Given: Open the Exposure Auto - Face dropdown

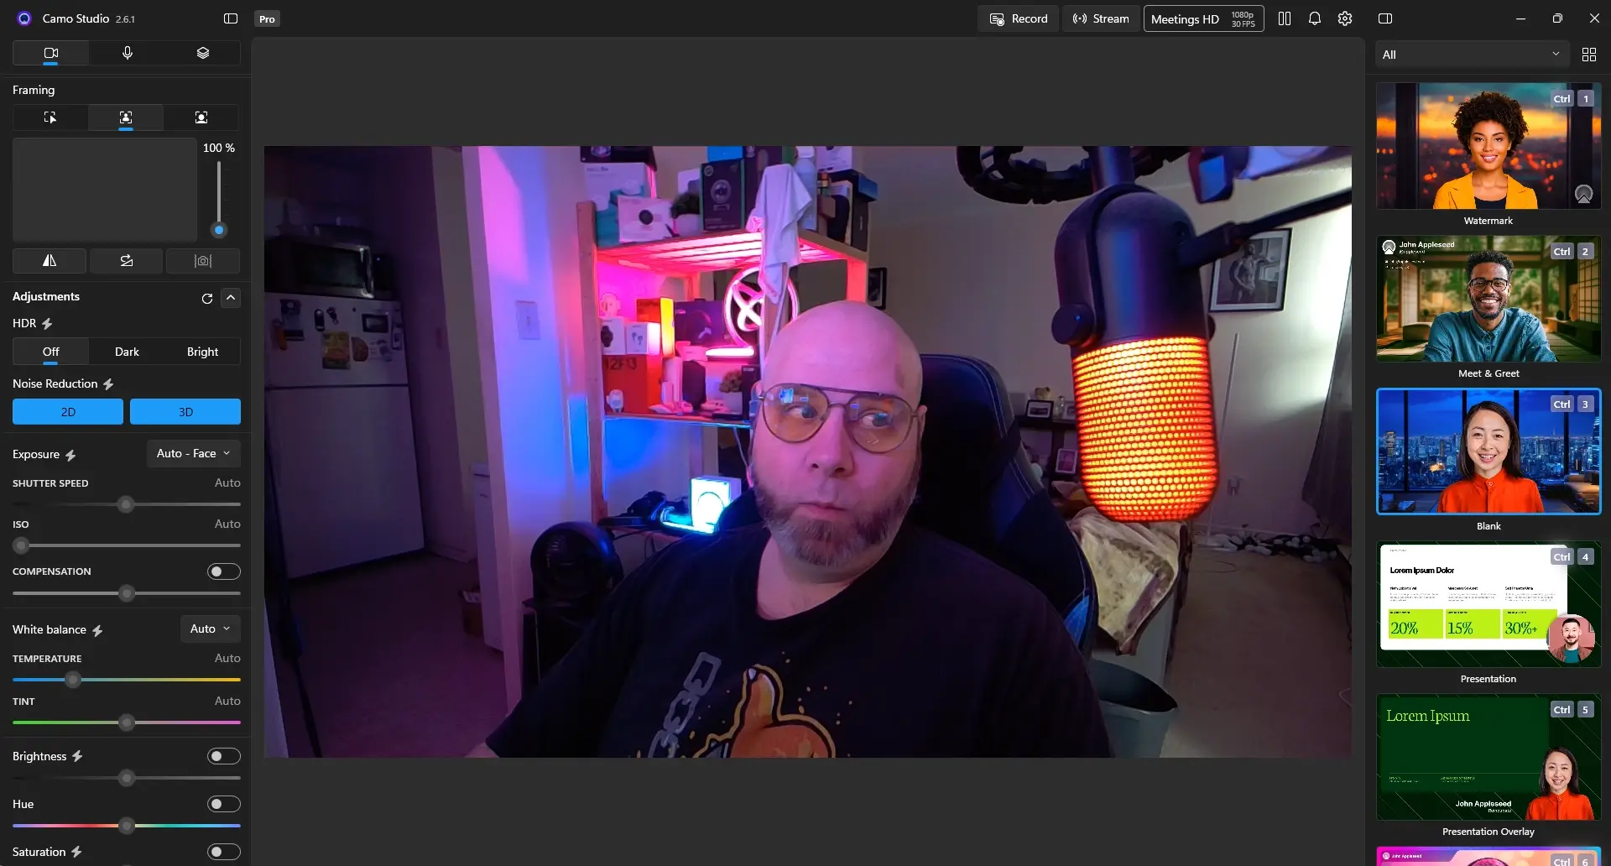Looking at the screenshot, I should coord(194,453).
